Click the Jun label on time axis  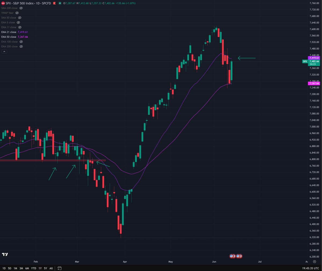pyautogui.click(x=214, y=262)
